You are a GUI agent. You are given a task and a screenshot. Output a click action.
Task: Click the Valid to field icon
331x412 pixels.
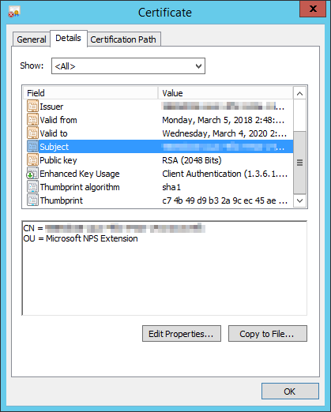tap(32, 133)
